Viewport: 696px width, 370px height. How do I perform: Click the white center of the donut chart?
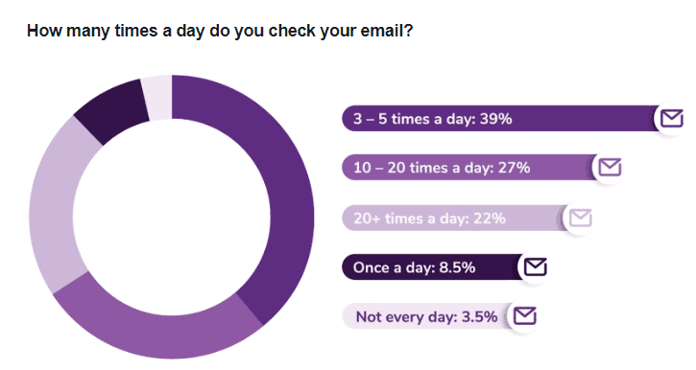click(x=172, y=218)
